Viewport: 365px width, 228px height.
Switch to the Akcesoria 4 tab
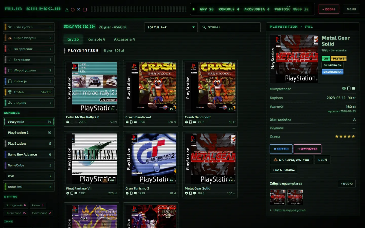pyautogui.click(x=124, y=39)
